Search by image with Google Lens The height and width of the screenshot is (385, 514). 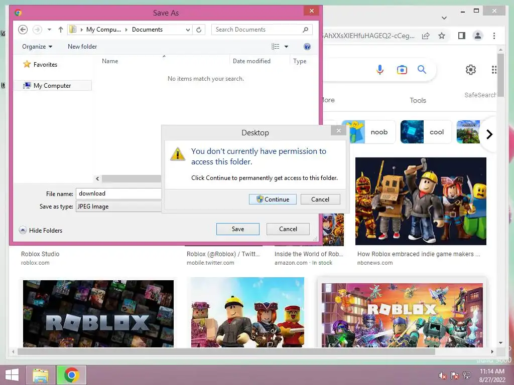(402, 69)
